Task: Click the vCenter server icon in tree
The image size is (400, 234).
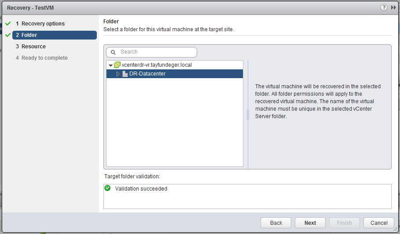Action: 117,65
